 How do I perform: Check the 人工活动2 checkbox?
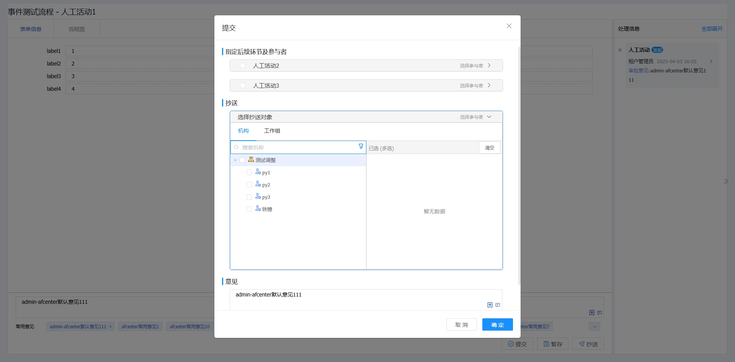tap(243, 66)
